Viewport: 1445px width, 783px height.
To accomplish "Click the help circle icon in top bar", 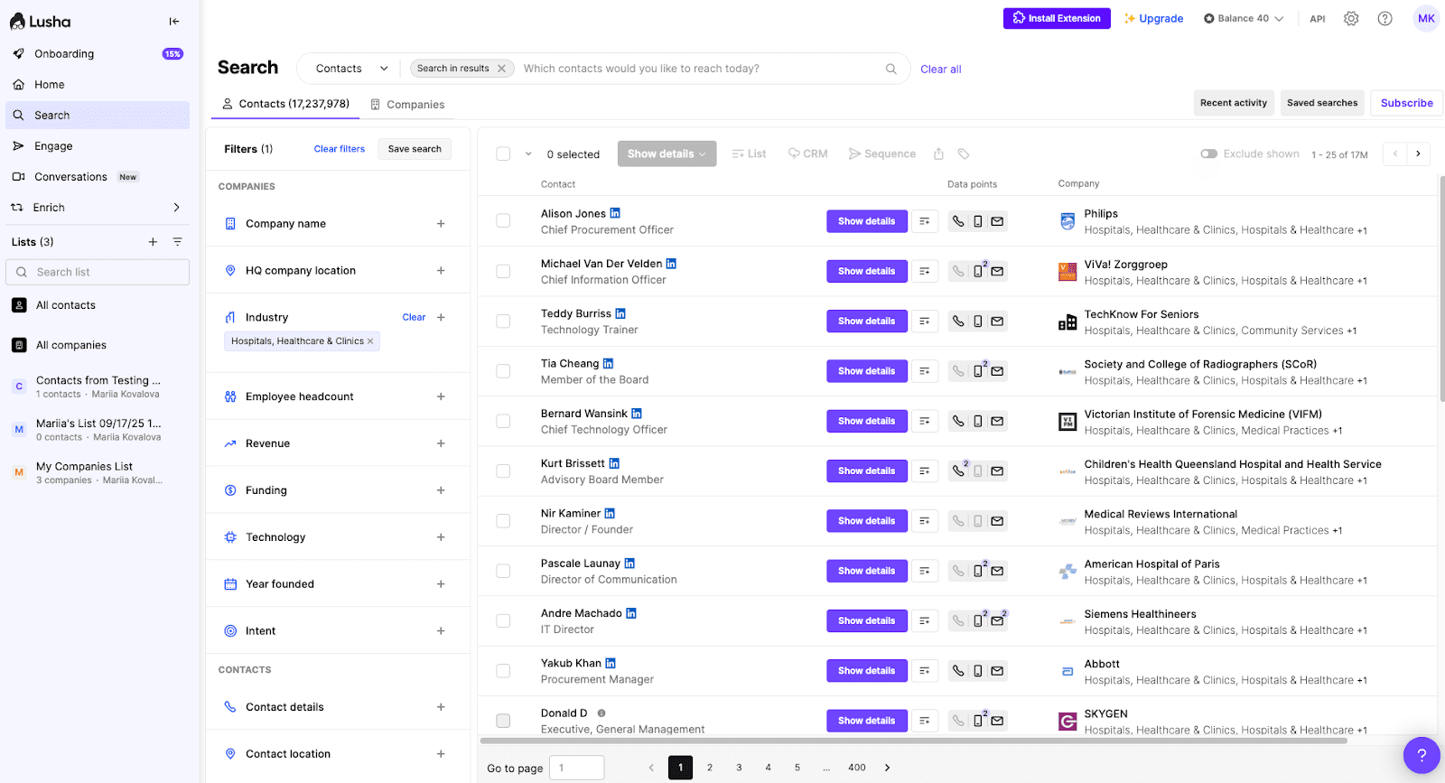I will (1384, 18).
